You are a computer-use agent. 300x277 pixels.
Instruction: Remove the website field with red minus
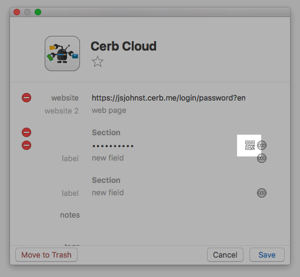tap(26, 98)
